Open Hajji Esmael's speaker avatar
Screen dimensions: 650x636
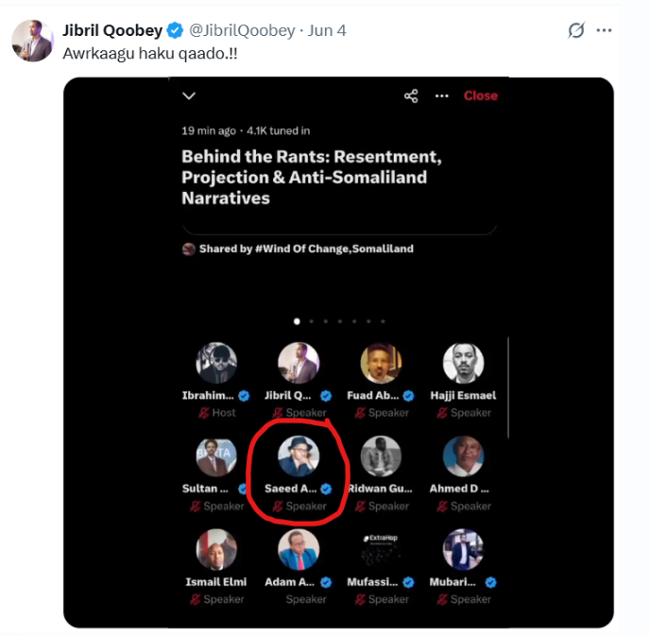tap(463, 363)
